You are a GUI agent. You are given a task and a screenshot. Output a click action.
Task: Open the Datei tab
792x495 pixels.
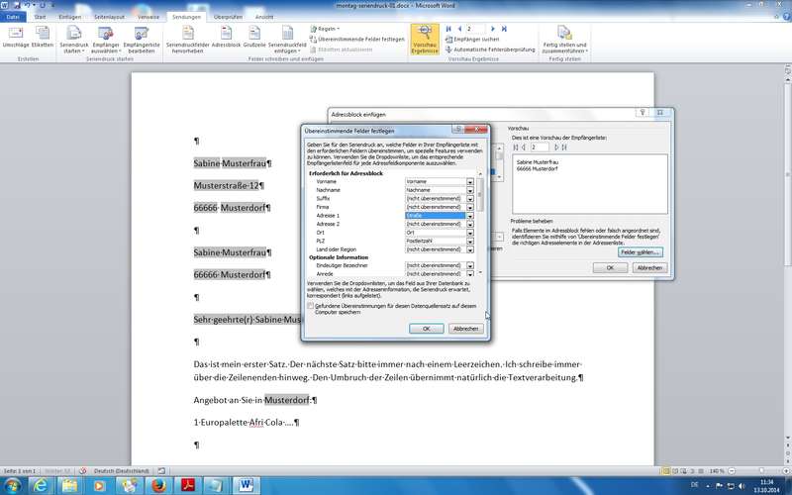coord(13,17)
